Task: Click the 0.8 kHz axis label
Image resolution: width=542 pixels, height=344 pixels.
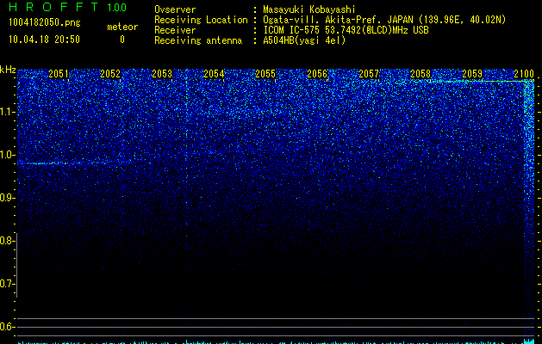Action: [8, 241]
